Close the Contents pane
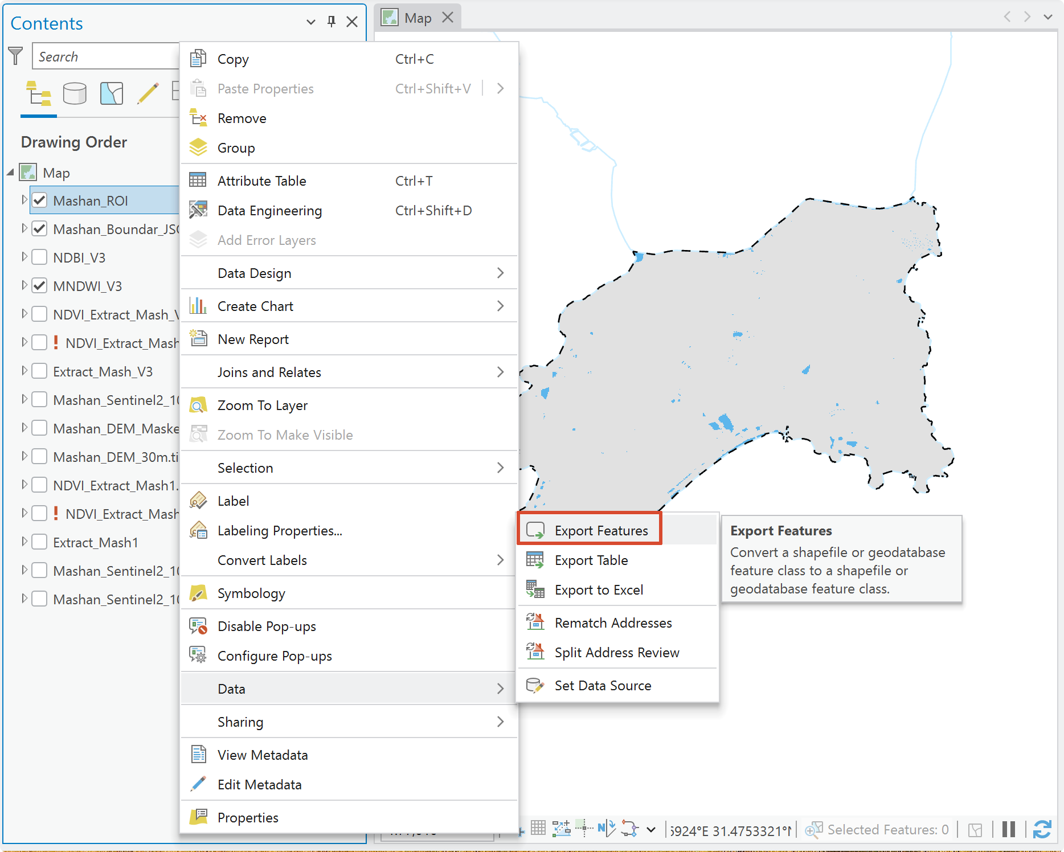The image size is (1064, 852). [352, 22]
